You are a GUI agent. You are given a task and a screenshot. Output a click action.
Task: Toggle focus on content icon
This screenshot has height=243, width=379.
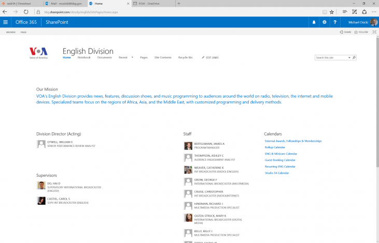pos(374,32)
